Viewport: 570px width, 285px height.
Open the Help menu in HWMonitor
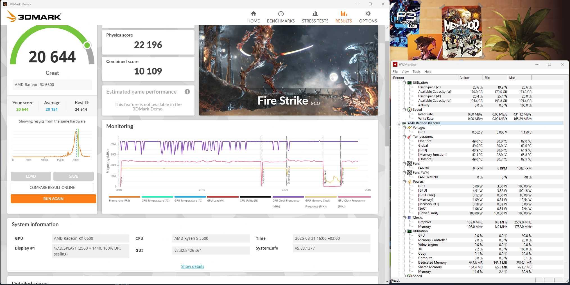coord(428,72)
